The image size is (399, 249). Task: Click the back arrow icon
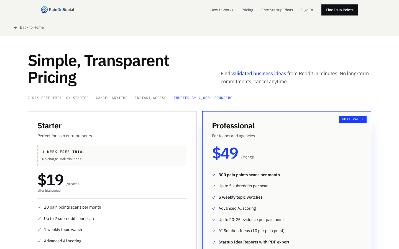click(16, 27)
